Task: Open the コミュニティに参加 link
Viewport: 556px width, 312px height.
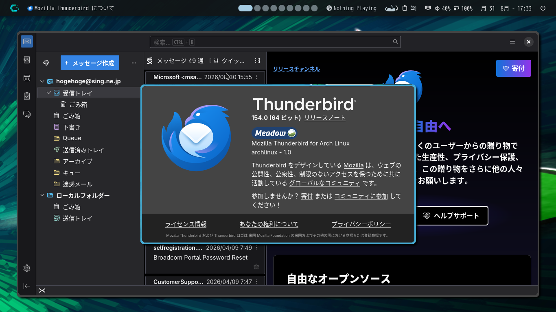Action: coord(361,196)
